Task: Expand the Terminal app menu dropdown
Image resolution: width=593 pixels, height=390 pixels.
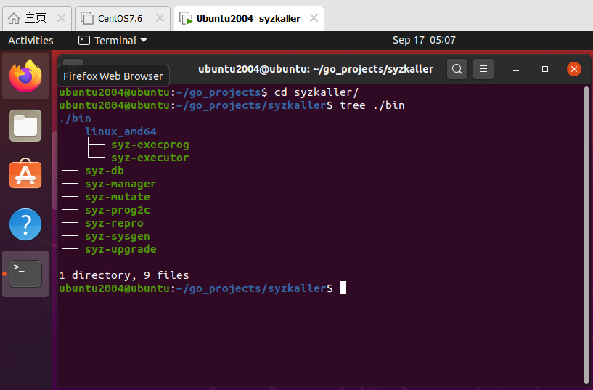Action: (113, 41)
